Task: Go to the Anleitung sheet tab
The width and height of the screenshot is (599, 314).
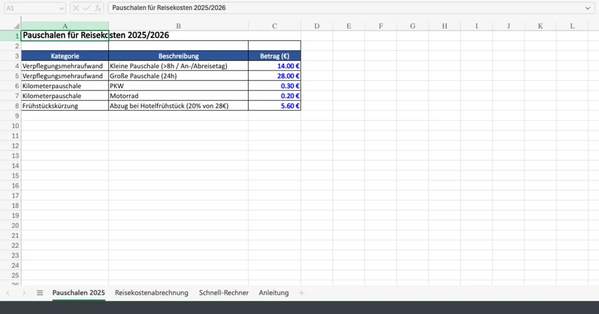Action: 273,293
